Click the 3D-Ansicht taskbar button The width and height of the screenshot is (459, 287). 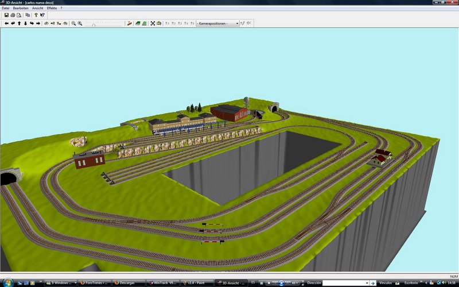(231, 283)
